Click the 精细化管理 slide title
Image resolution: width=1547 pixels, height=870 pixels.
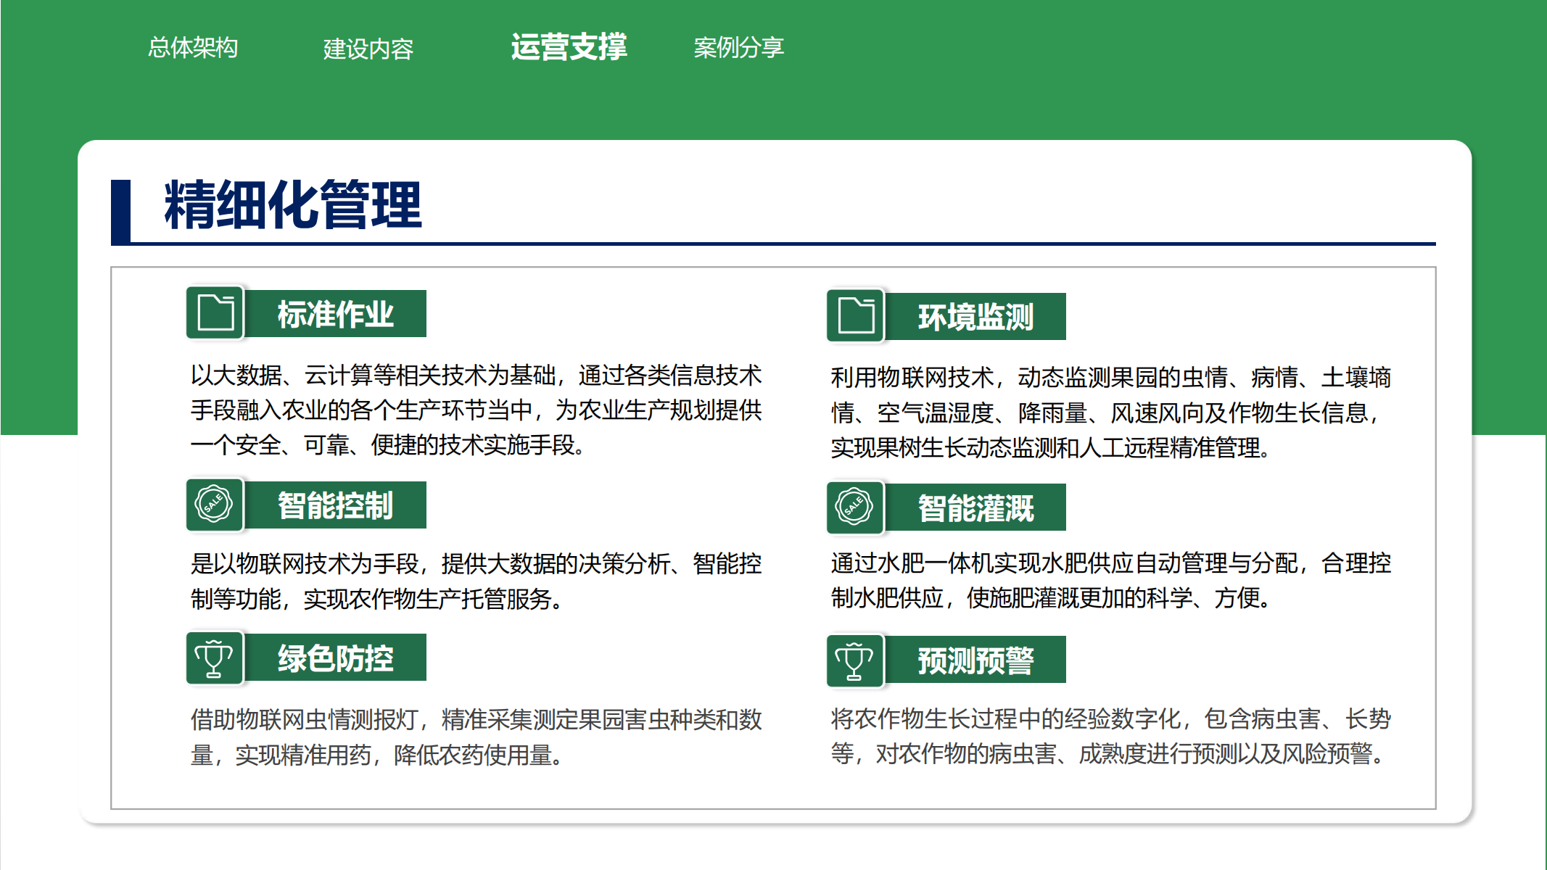[292, 206]
